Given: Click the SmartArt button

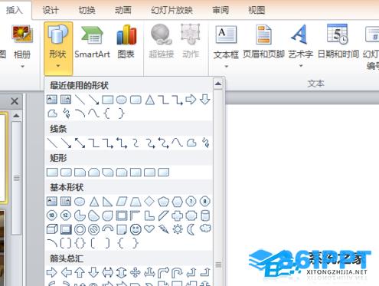Looking at the screenshot, I should (93, 41).
